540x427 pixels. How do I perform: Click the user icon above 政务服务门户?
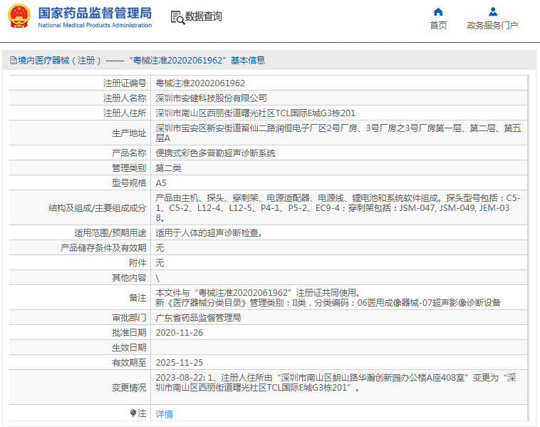pos(493,12)
